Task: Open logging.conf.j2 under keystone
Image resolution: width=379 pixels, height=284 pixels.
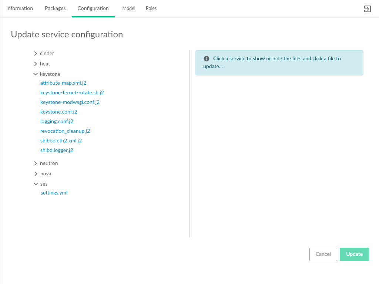Action: pyautogui.click(x=57, y=121)
